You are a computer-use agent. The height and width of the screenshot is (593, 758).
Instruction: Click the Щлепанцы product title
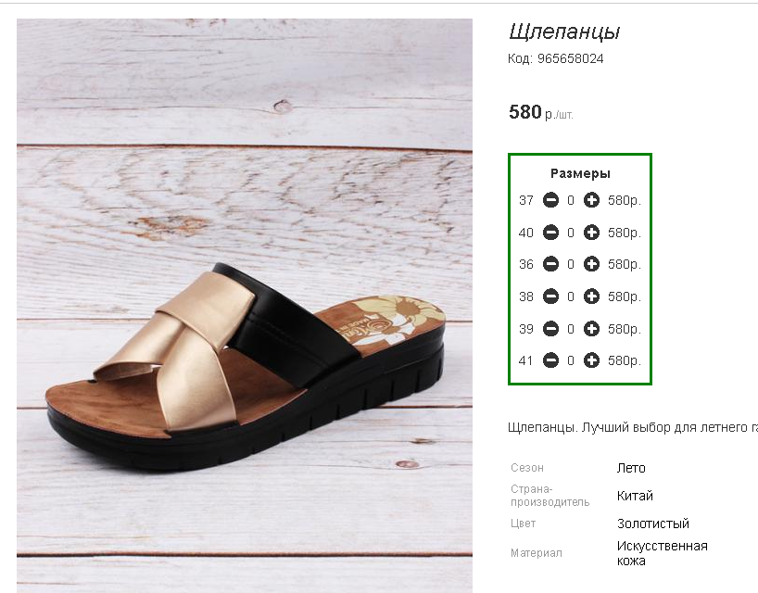(x=564, y=32)
